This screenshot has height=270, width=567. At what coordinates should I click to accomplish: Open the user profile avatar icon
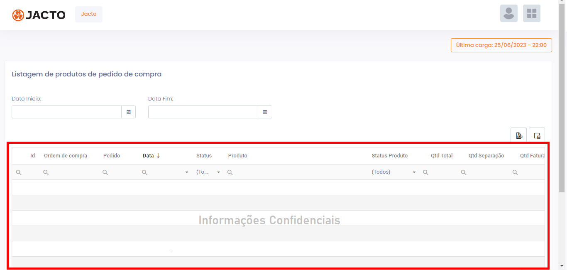pos(508,13)
